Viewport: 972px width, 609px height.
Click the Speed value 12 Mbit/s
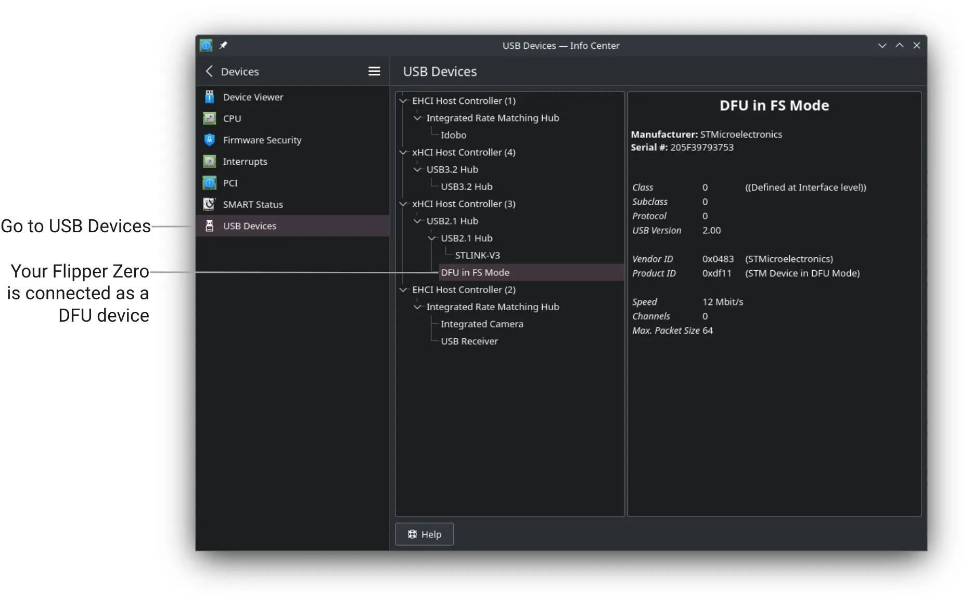722,302
